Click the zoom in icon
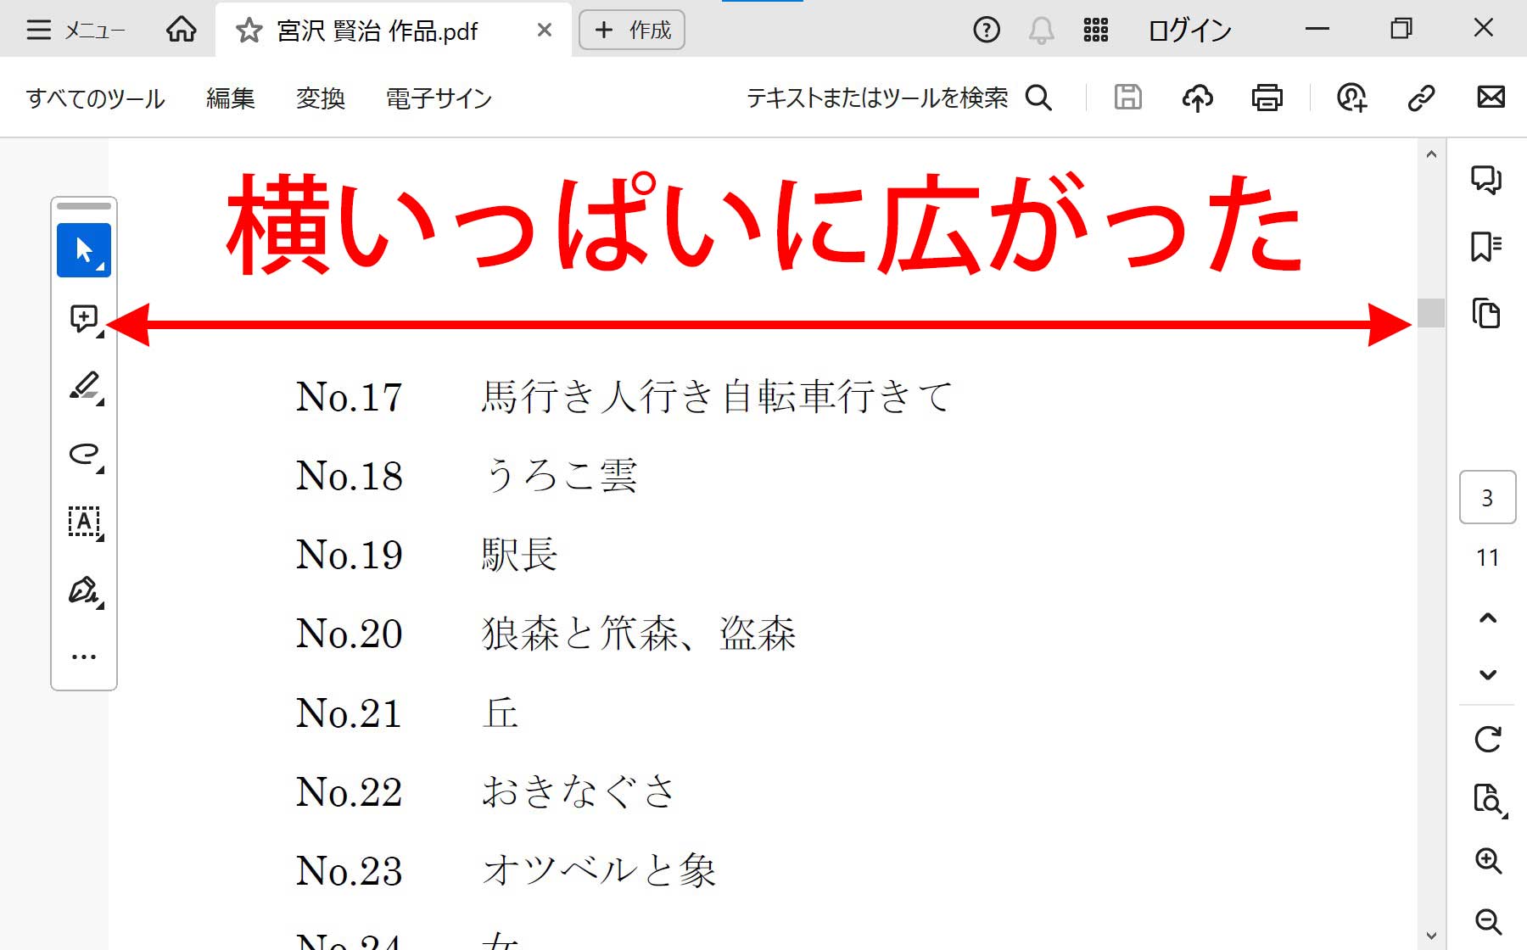The image size is (1527, 950). point(1488,860)
